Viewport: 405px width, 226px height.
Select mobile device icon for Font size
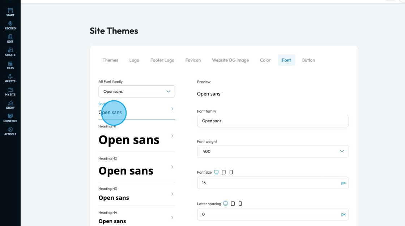231,172
